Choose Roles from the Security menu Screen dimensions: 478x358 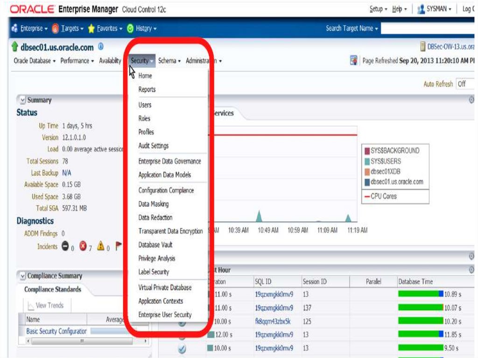[x=144, y=118]
